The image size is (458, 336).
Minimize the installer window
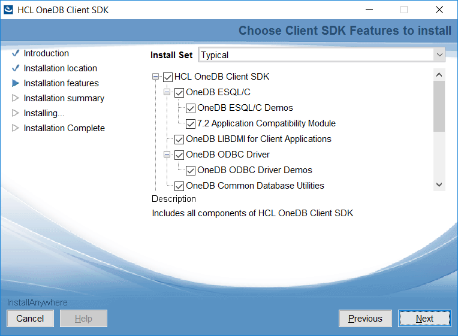pyautogui.click(x=369, y=10)
